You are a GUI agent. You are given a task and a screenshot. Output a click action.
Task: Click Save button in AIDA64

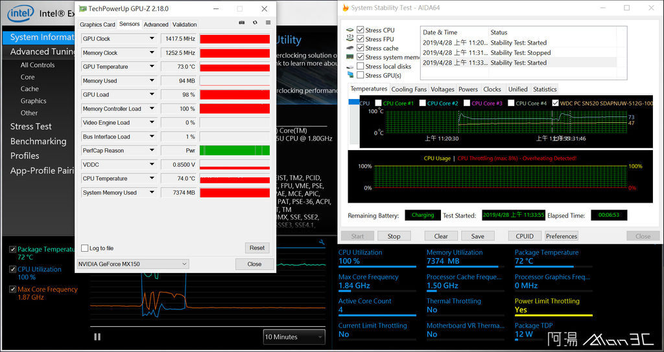point(478,236)
